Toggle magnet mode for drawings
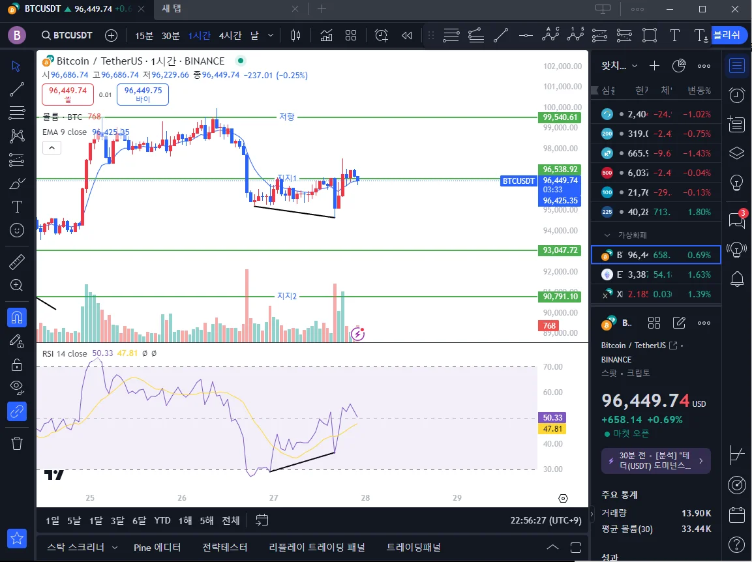 tap(16, 318)
